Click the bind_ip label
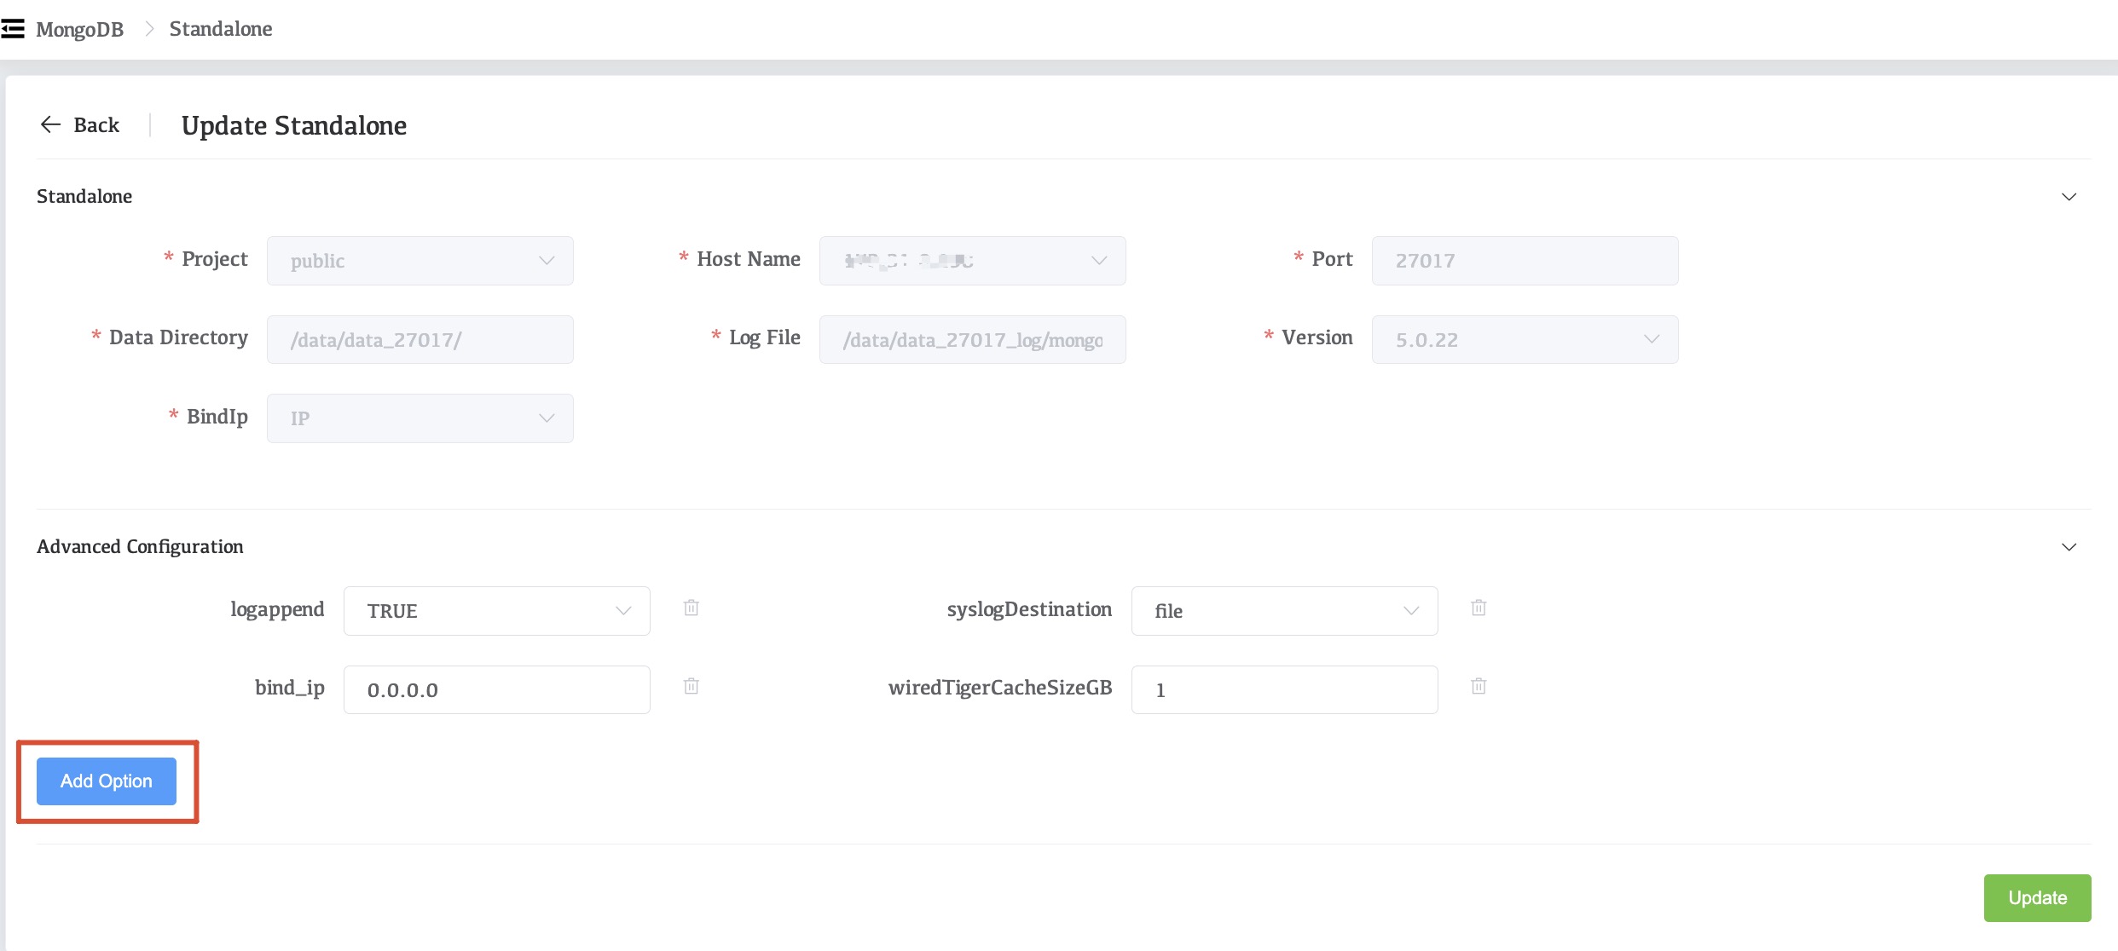 pyautogui.click(x=290, y=688)
